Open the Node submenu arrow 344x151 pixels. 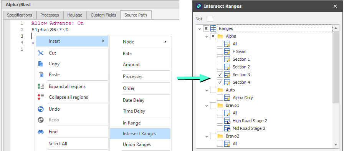click(165, 42)
